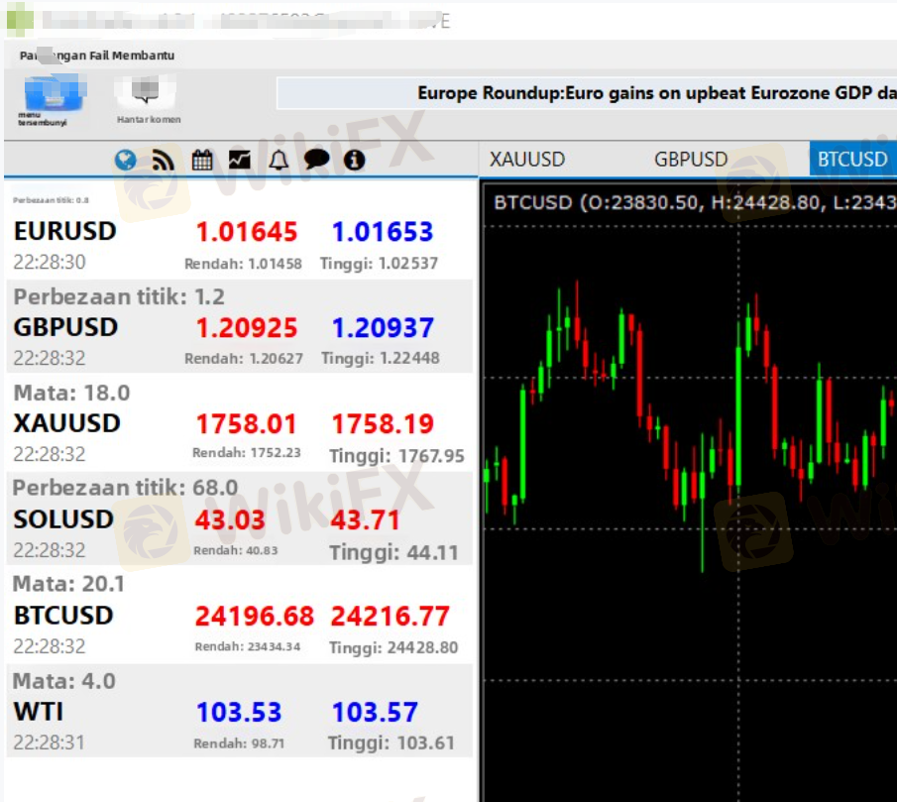Click BTCUSD ask price 24216.77
897x802 pixels.
(391, 616)
